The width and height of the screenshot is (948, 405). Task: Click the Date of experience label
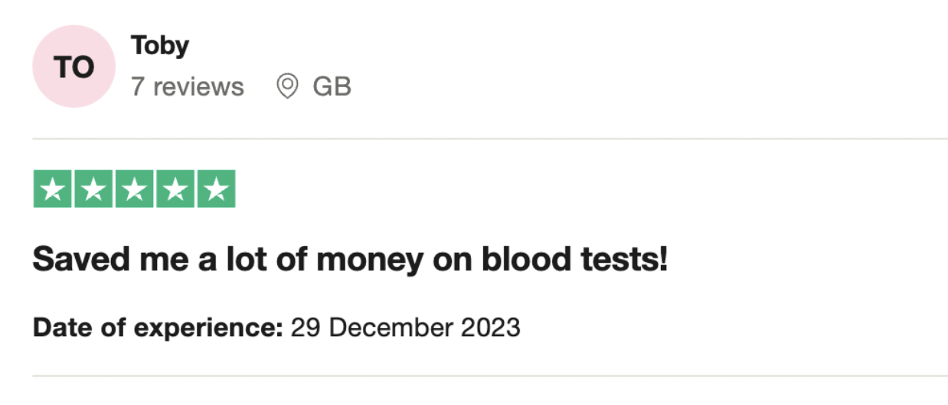(x=158, y=329)
